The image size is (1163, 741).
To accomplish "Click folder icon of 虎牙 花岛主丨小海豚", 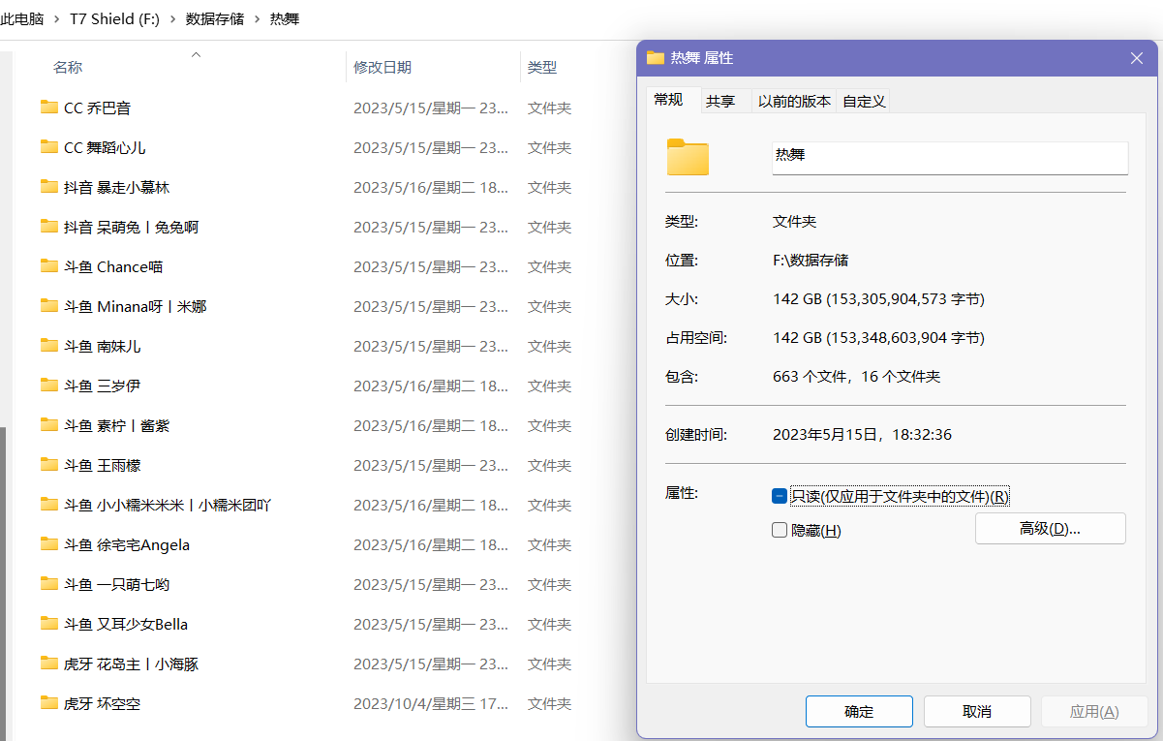I will click(49, 664).
